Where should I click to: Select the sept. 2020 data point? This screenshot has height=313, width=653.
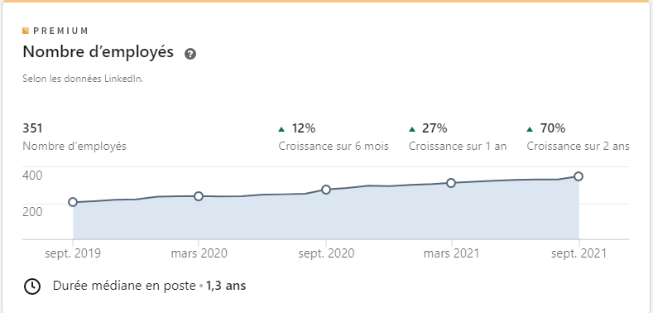click(x=326, y=190)
